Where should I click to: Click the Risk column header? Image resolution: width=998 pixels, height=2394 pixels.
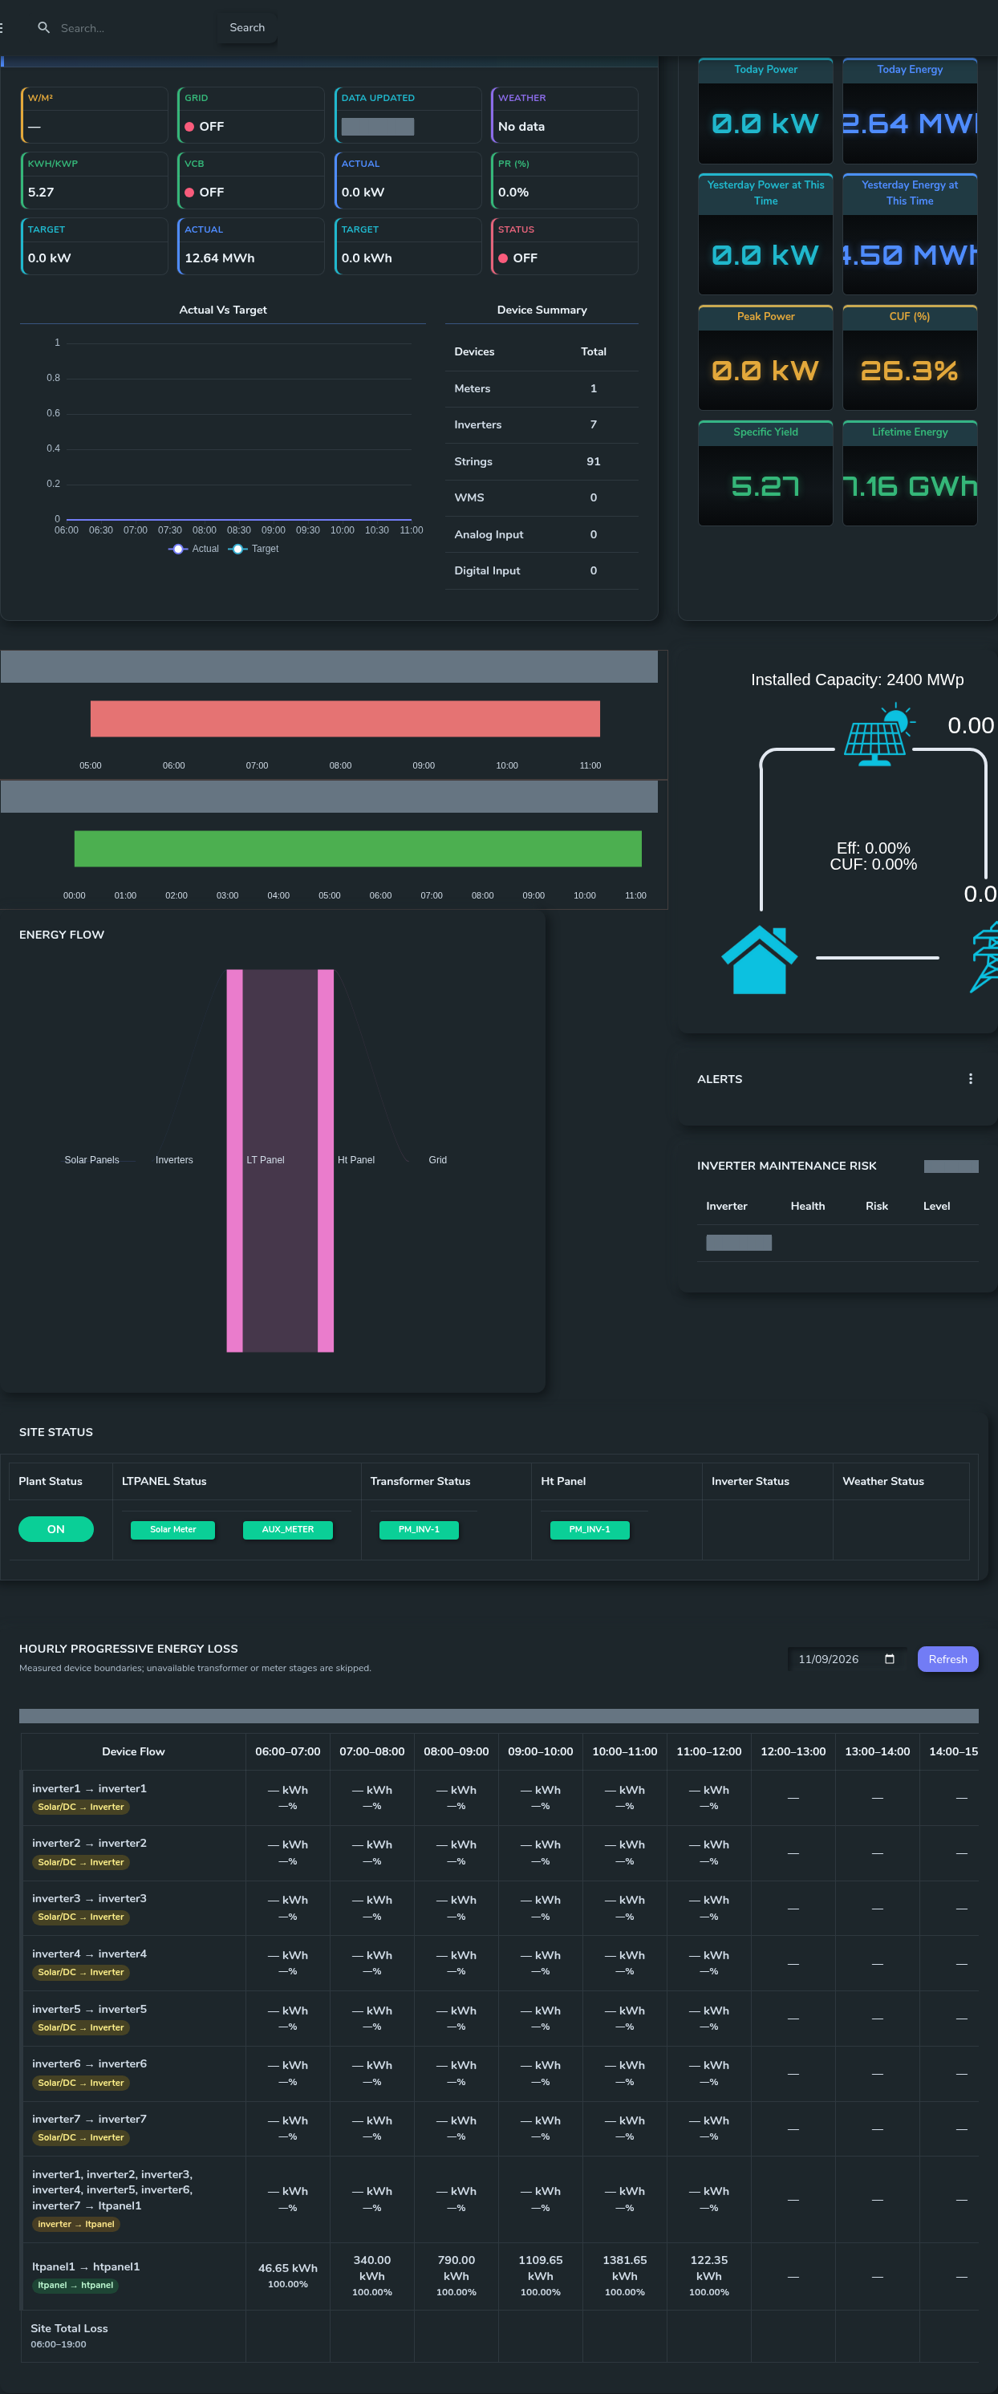point(876,1207)
